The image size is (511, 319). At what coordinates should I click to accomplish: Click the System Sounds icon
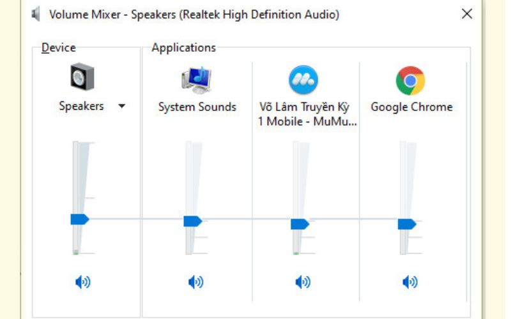[x=197, y=80]
